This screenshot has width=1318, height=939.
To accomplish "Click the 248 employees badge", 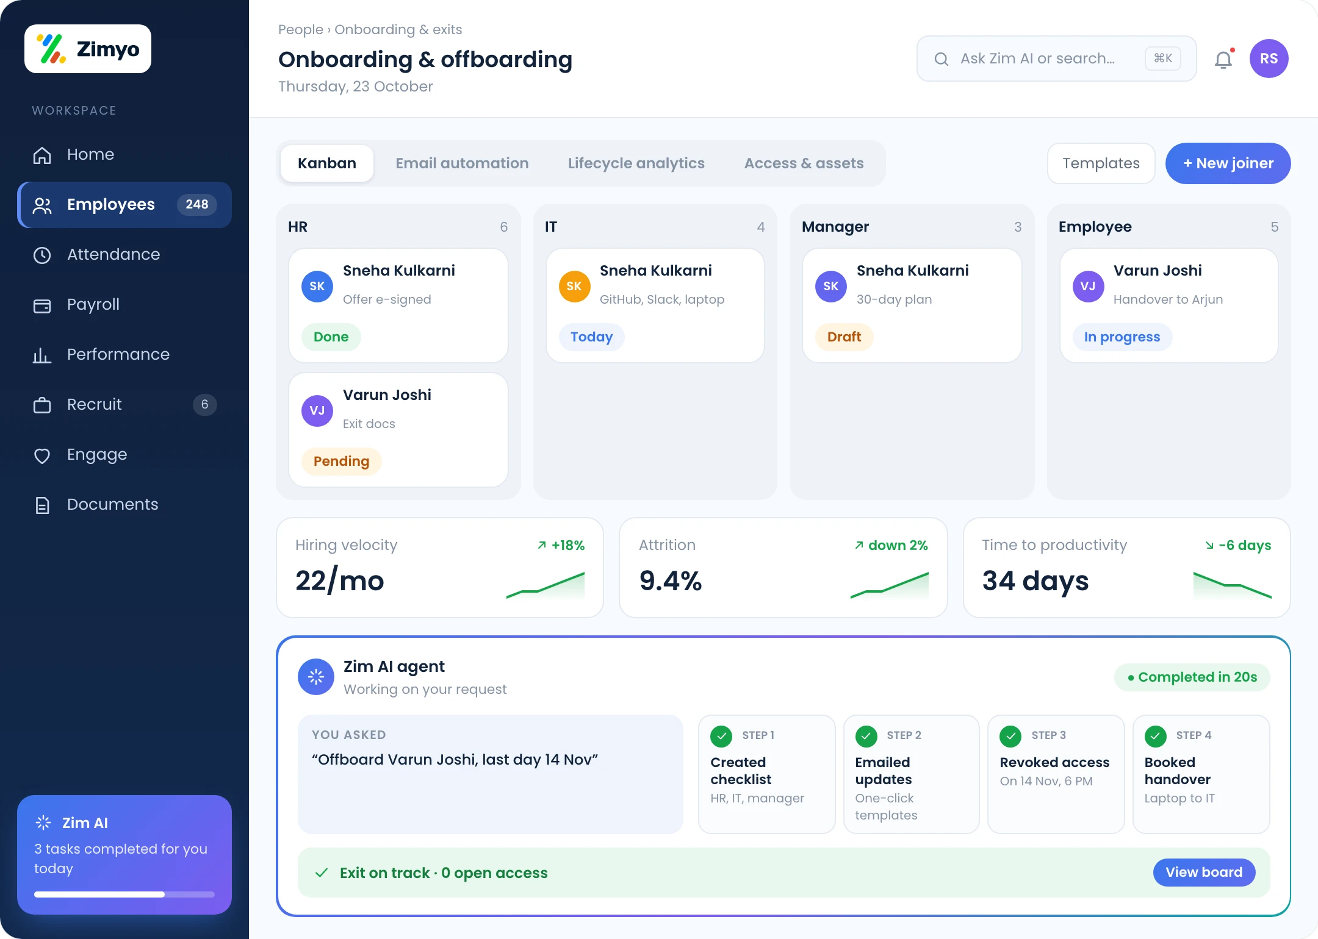I will (x=196, y=204).
